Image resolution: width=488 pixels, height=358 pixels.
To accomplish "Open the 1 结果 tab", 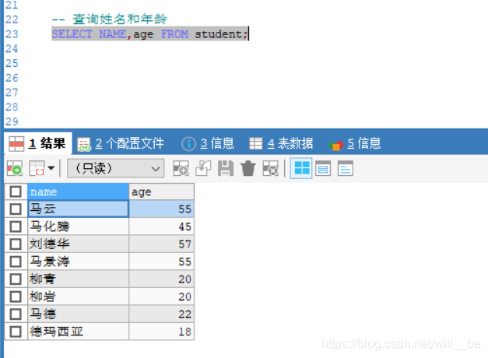I will (x=37, y=143).
